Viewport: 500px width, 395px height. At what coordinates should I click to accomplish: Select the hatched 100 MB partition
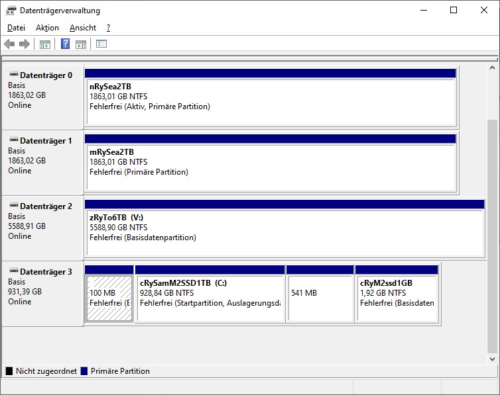(109, 298)
